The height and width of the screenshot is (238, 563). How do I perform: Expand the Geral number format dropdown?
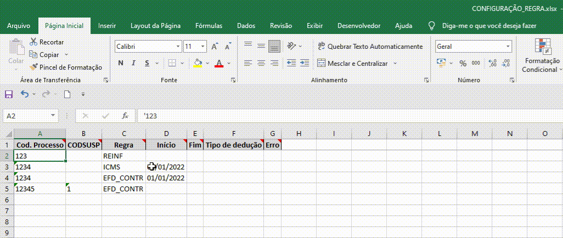click(508, 47)
